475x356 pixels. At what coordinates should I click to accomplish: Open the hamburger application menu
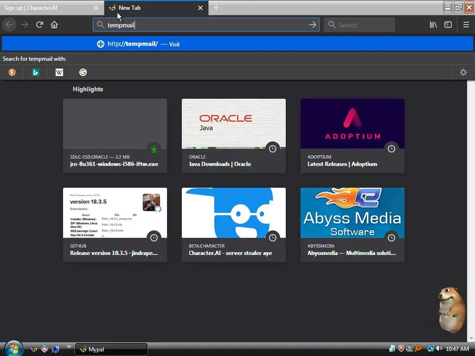(x=466, y=25)
